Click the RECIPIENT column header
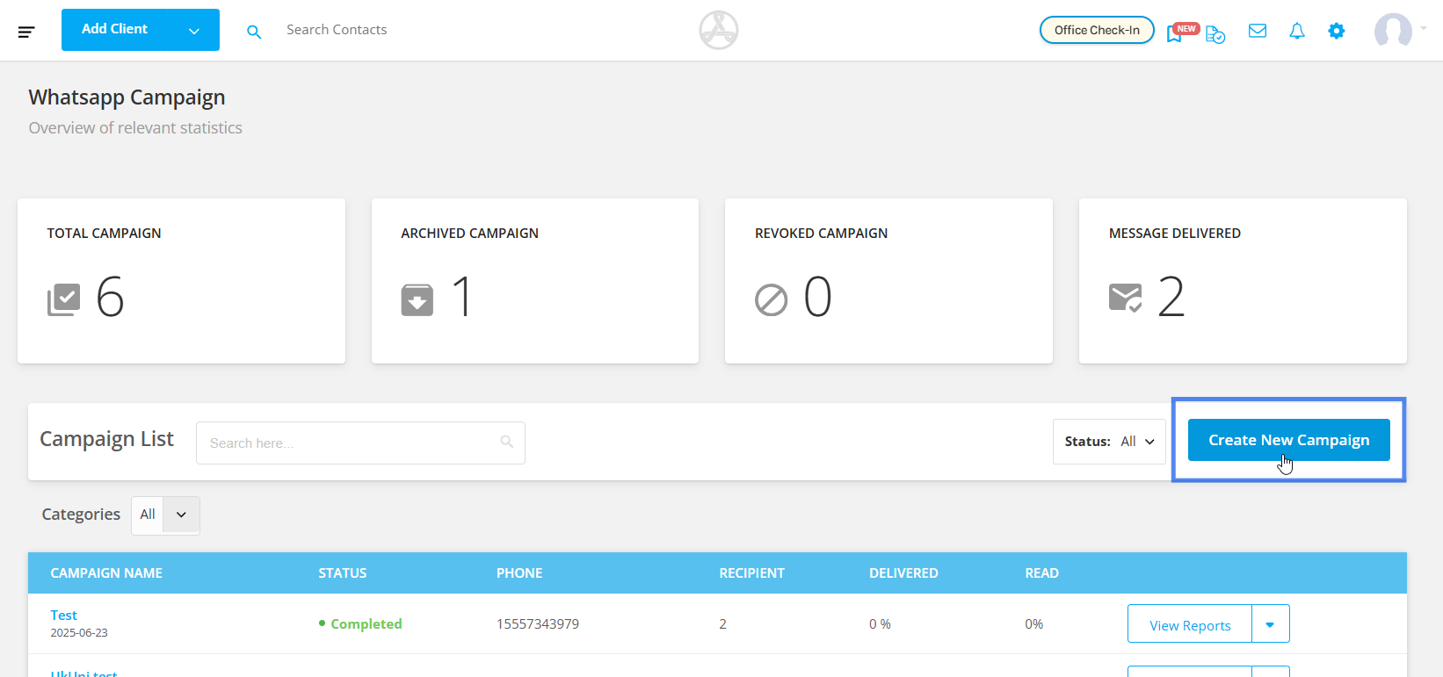Image resolution: width=1443 pixels, height=677 pixels. point(752,573)
